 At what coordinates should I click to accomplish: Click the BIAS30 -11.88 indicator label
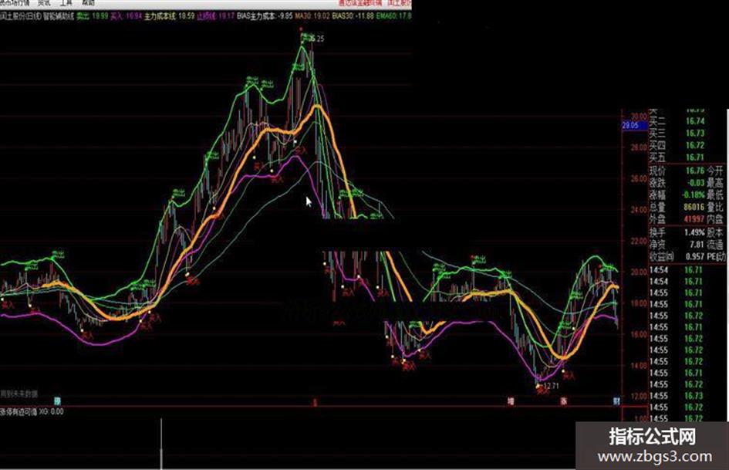coord(353,16)
